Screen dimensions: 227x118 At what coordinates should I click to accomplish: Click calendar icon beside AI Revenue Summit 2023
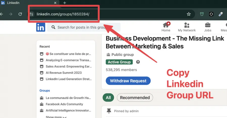coord(42,73)
